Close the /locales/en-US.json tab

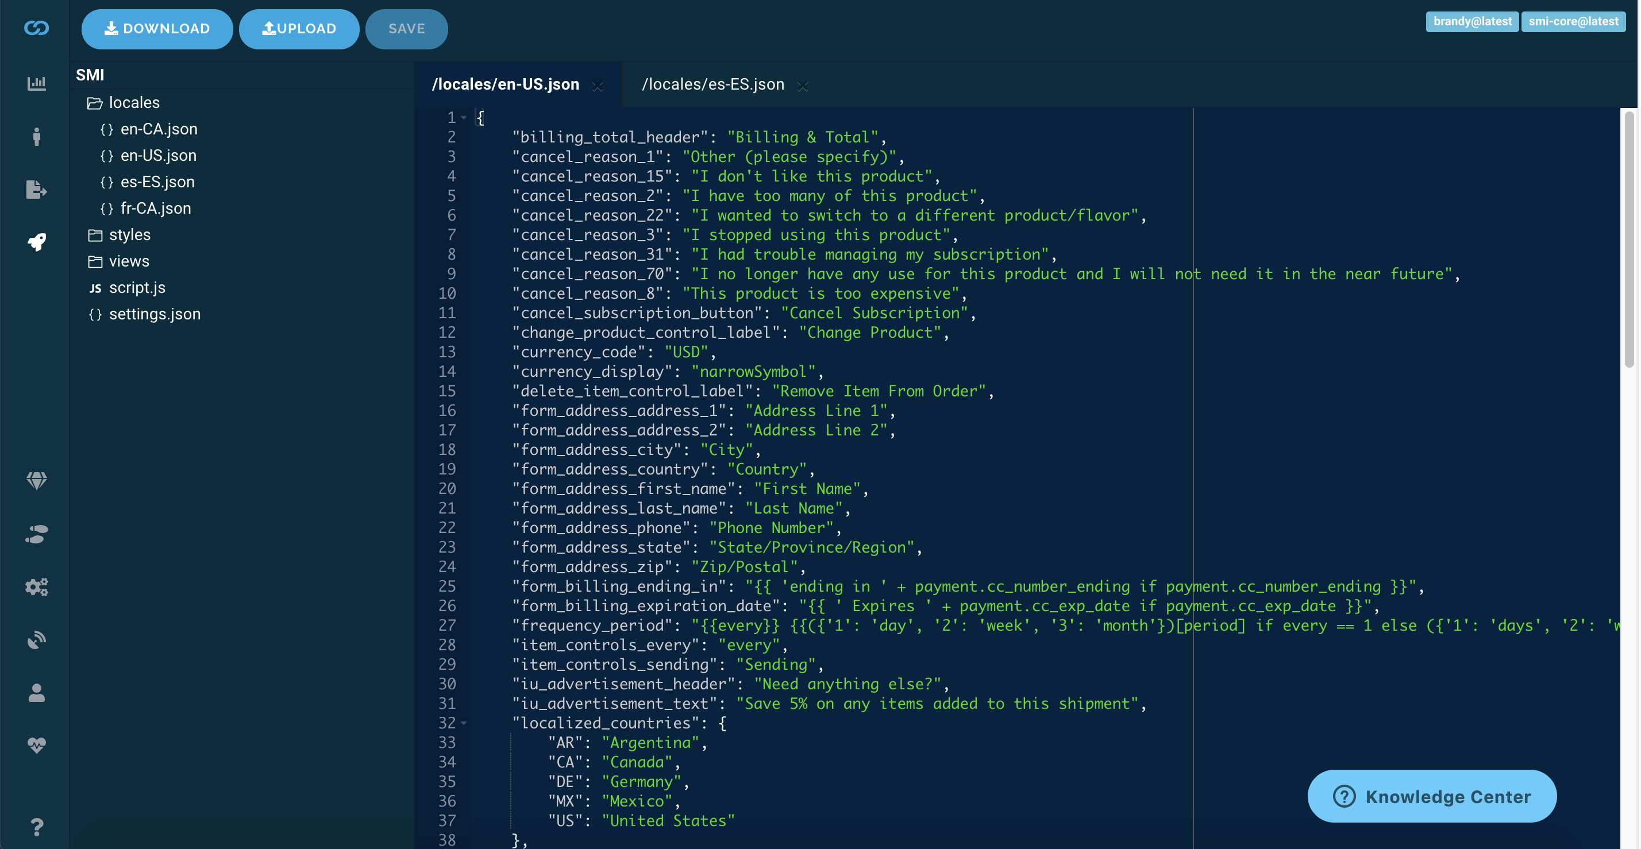(598, 86)
